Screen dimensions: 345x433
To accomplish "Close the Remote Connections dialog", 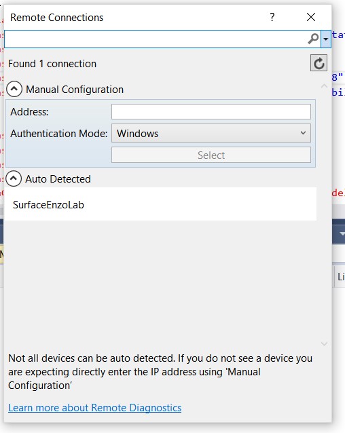I will [x=311, y=17].
